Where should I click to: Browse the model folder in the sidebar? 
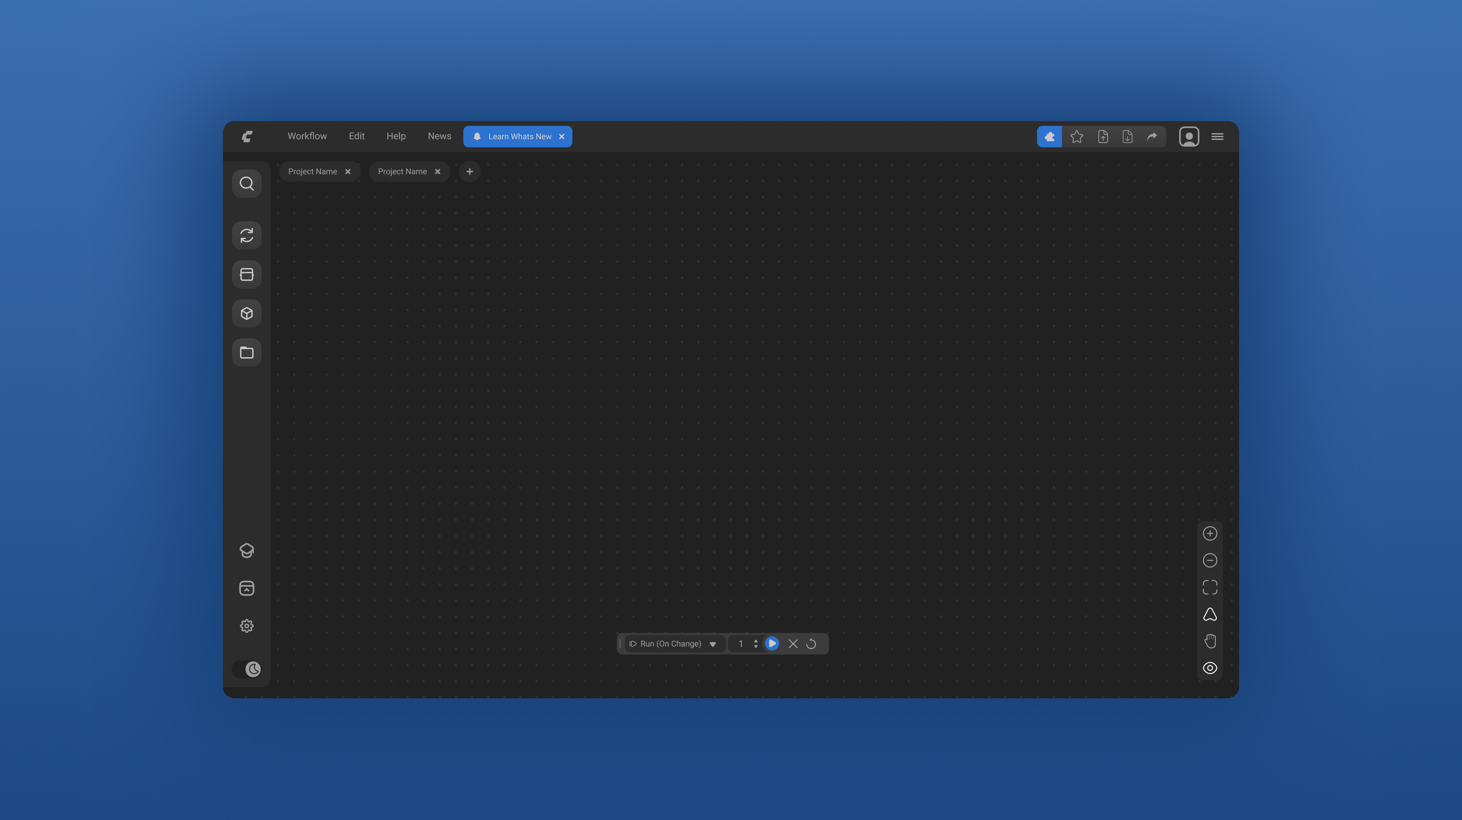[247, 352]
